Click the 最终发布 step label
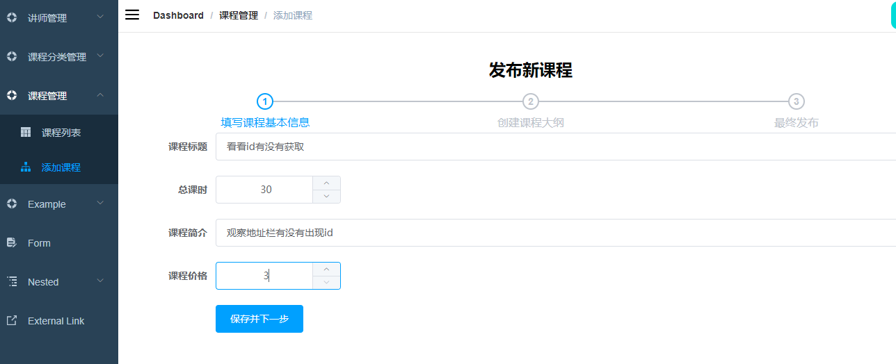The image size is (896, 364). [797, 123]
